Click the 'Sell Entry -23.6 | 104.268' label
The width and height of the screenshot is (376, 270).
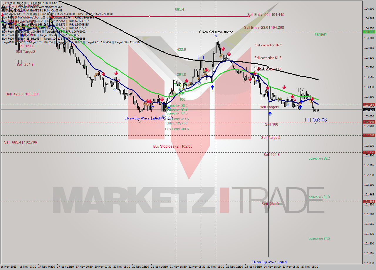point(264,28)
